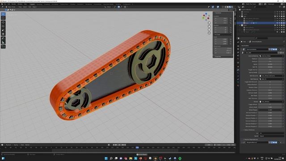Select the Rotate tool
The width and height of the screenshot is (286, 161).
3,26
